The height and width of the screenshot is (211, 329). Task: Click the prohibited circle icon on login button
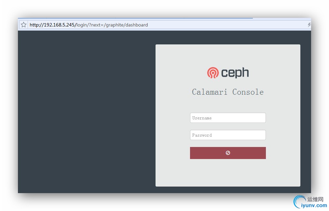[x=228, y=153]
